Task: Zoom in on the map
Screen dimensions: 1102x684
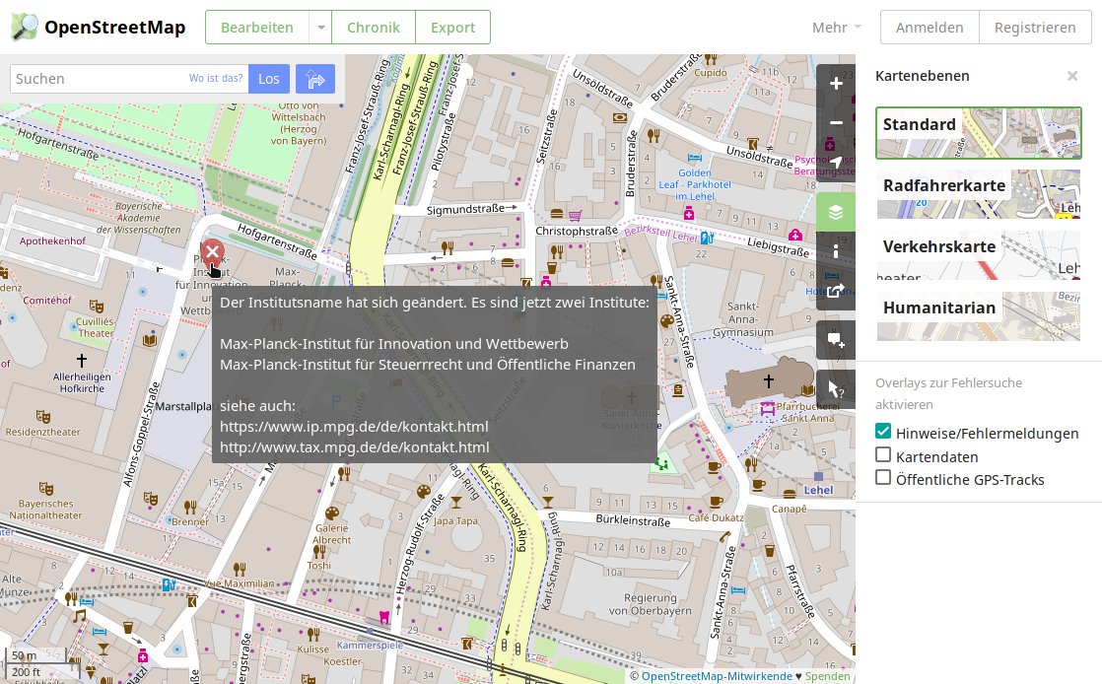Action: (x=836, y=84)
